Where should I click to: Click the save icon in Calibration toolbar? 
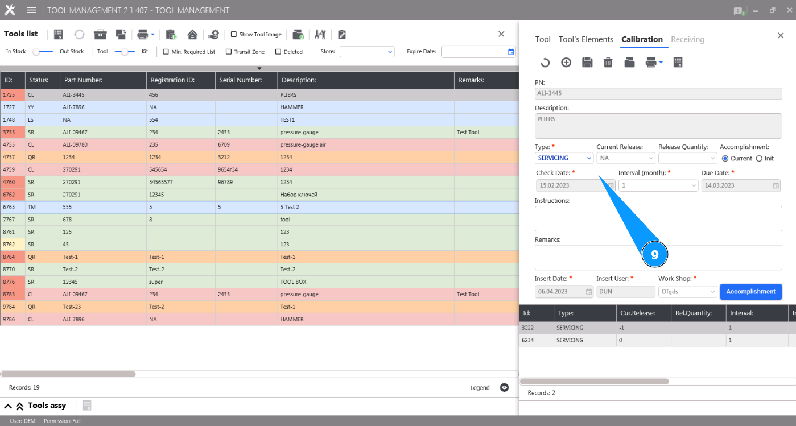[x=587, y=63]
